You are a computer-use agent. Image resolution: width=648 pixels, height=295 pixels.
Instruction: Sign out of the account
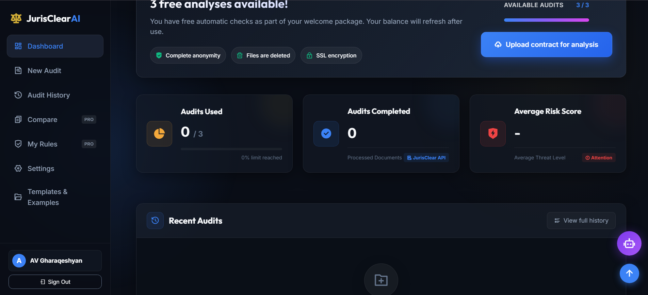point(55,282)
